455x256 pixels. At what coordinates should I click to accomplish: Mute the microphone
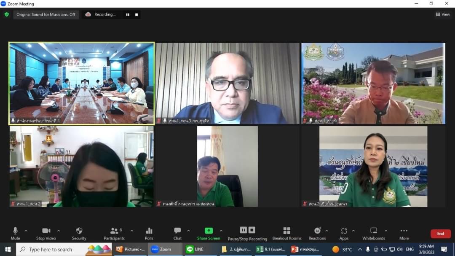[15, 234]
